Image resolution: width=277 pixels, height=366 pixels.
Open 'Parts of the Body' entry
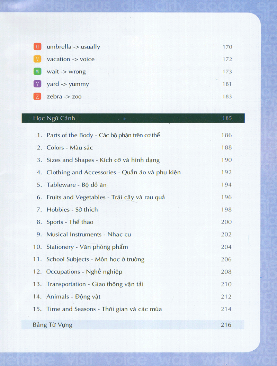[x=103, y=135]
